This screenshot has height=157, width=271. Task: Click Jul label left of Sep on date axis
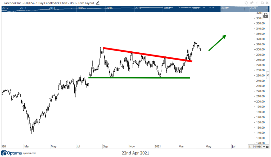click(78, 146)
